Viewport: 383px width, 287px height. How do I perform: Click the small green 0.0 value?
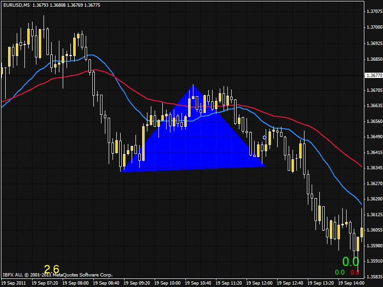(339, 273)
